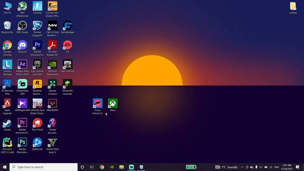Select the VALORANT shortcut
Viewport: 304px width, 171px height.
(x=52, y=105)
